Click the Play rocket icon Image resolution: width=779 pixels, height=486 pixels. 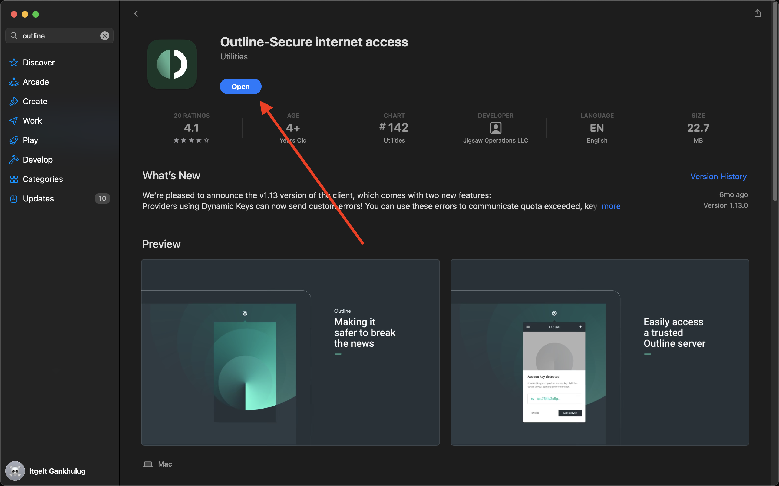coord(14,140)
